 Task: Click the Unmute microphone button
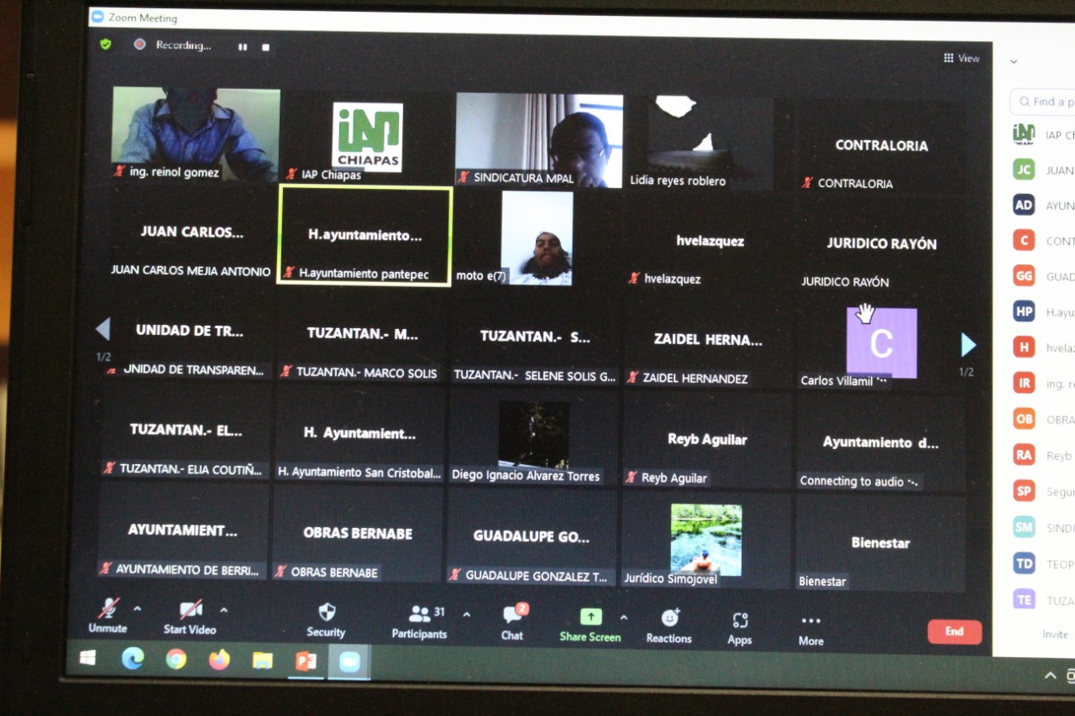[x=107, y=616]
